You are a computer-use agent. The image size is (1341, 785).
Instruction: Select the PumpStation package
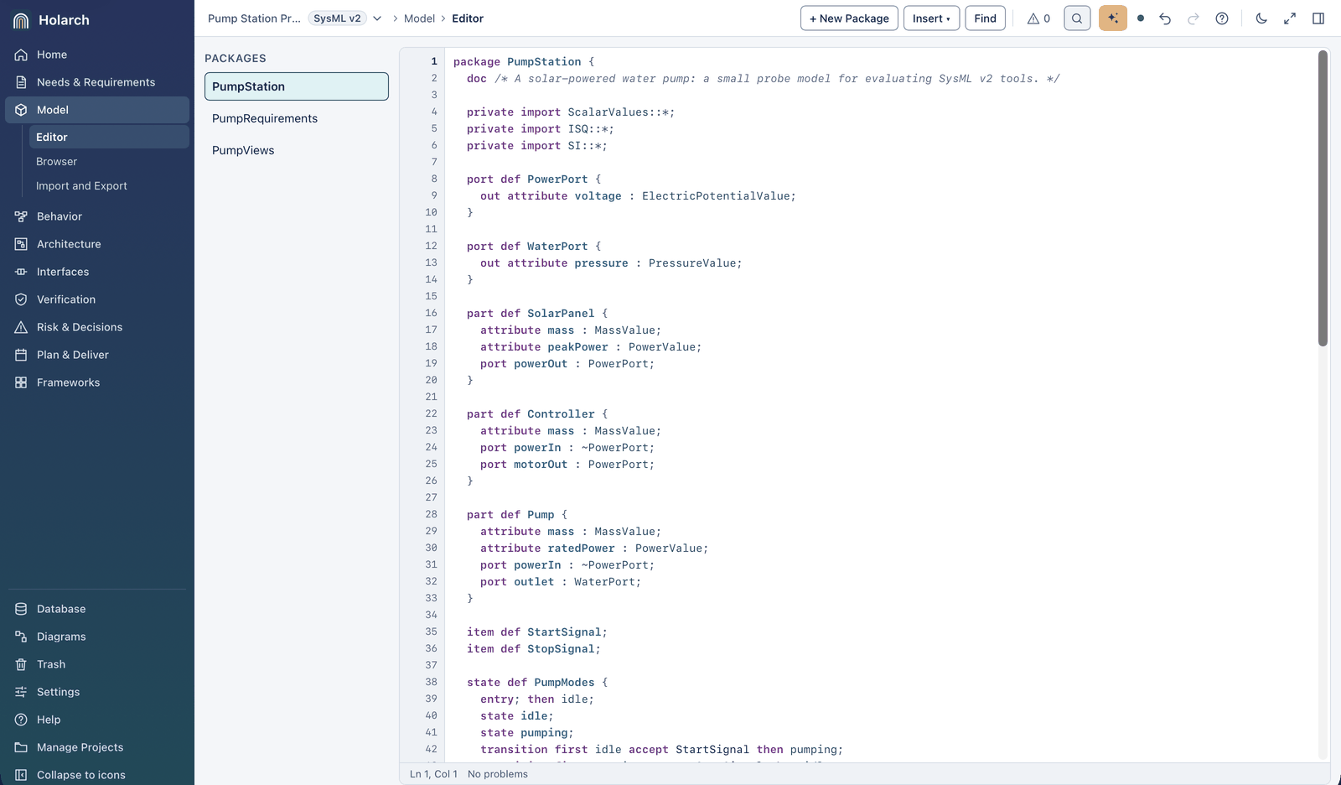(297, 86)
